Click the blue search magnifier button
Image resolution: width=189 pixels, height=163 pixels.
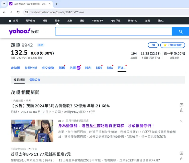pyautogui.click(x=180, y=31)
